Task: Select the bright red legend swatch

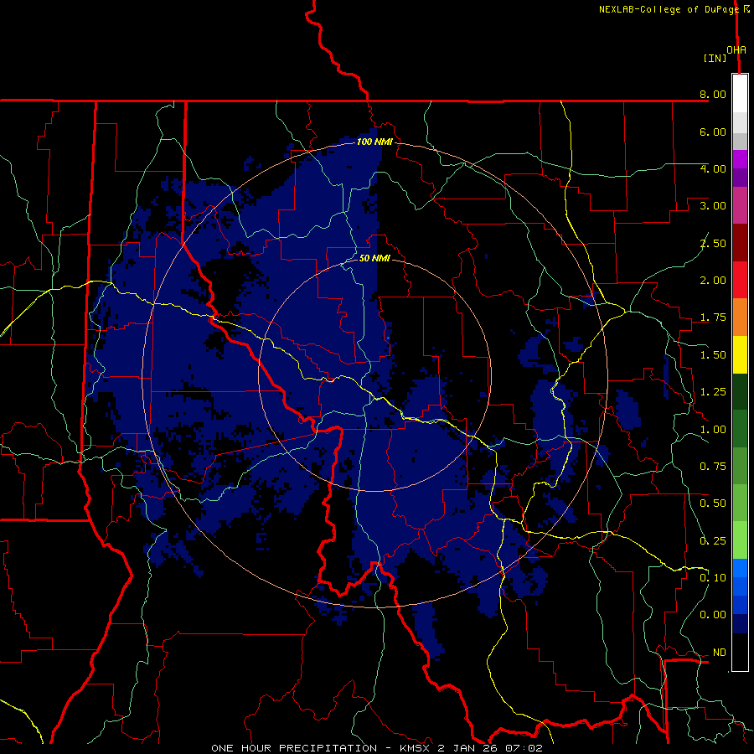Action: coord(740,280)
